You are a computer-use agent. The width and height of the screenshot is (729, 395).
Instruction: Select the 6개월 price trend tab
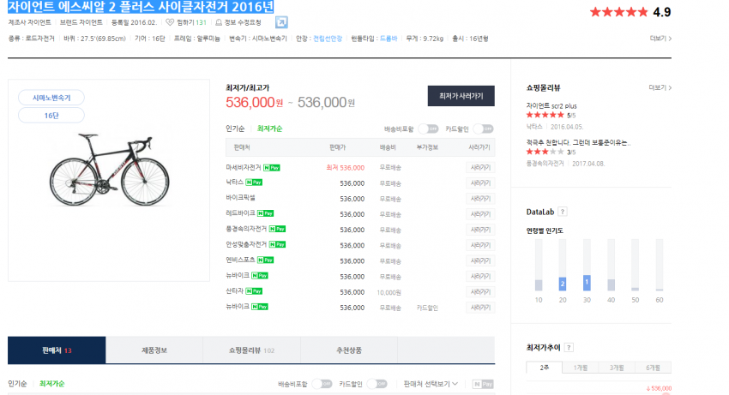click(x=653, y=368)
